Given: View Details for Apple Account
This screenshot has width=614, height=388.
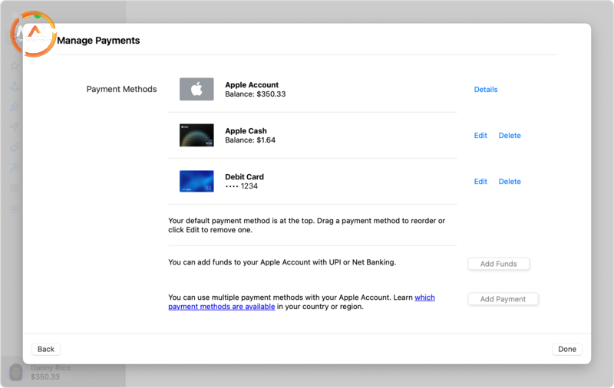Looking at the screenshot, I should [x=485, y=90].
